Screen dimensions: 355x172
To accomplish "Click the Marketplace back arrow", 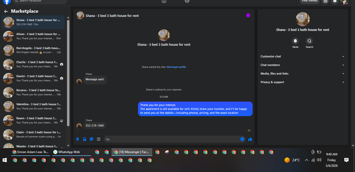I will tap(6, 11).
